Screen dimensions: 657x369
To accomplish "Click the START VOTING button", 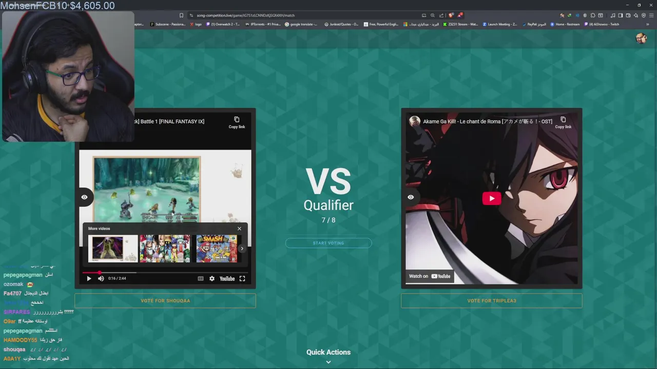I will pyautogui.click(x=328, y=243).
